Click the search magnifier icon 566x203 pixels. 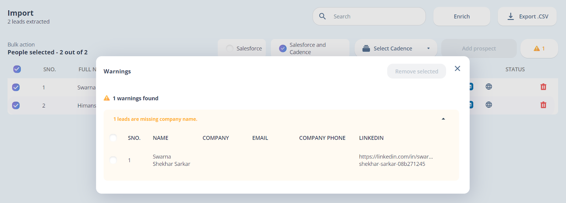point(322,16)
